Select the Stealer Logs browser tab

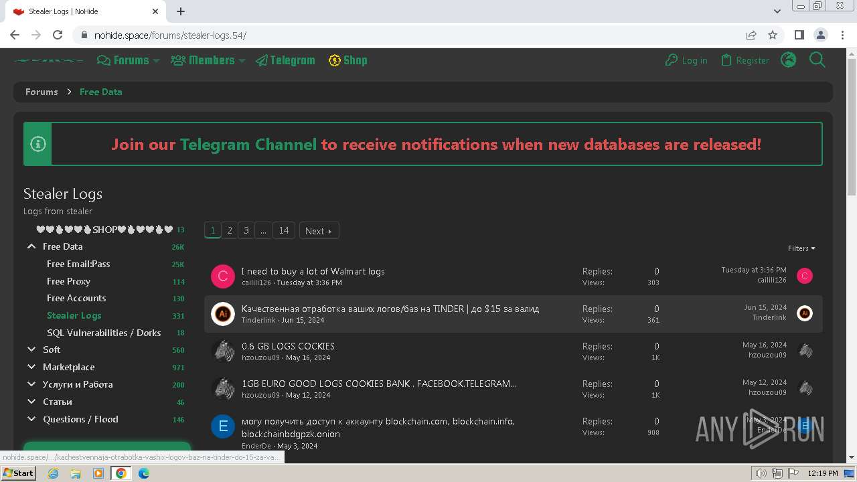point(86,11)
